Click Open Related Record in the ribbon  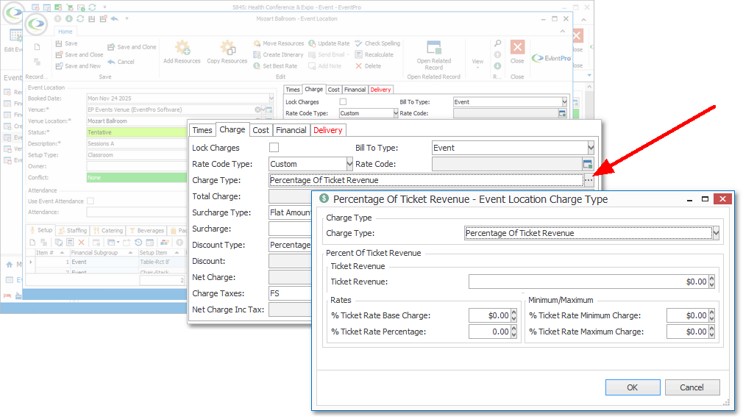pyautogui.click(x=434, y=56)
